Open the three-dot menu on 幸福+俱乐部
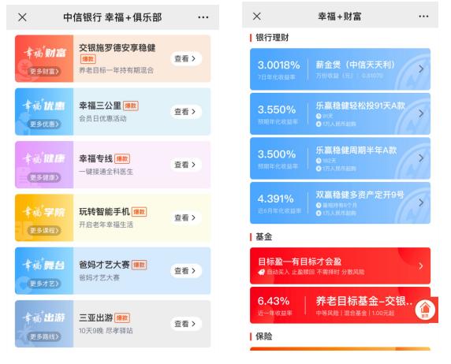The image size is (451, 364). 203,17
